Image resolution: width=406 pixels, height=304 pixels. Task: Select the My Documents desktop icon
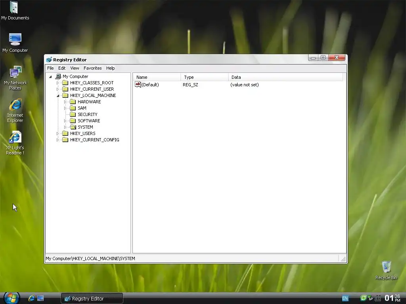pos(15,10)
